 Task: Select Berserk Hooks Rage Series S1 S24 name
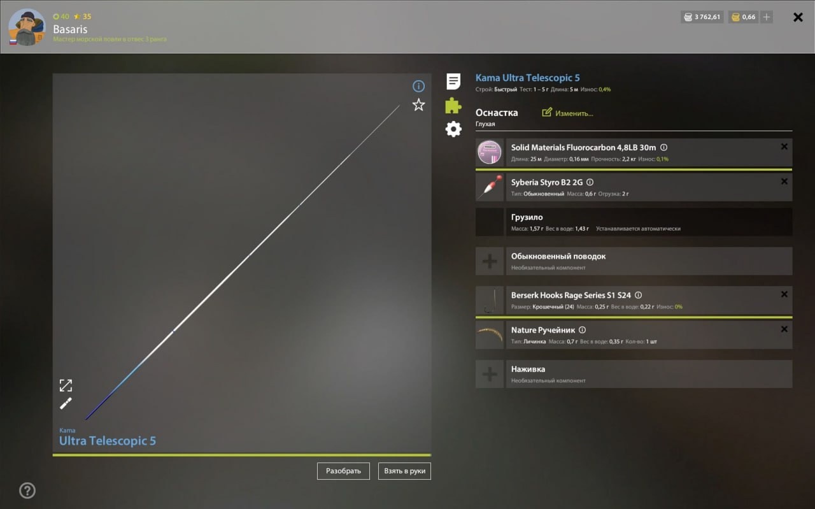[x=571, y=295]
